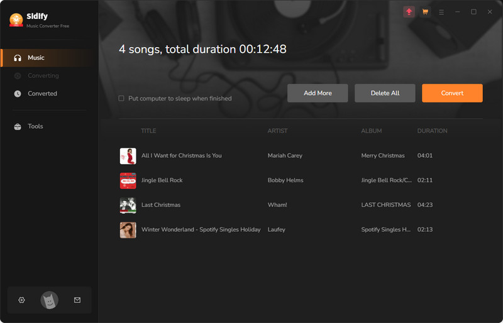This screenshot has width=503, height=323.
Task: Click artist name Laufey
Action: point(277,229)
